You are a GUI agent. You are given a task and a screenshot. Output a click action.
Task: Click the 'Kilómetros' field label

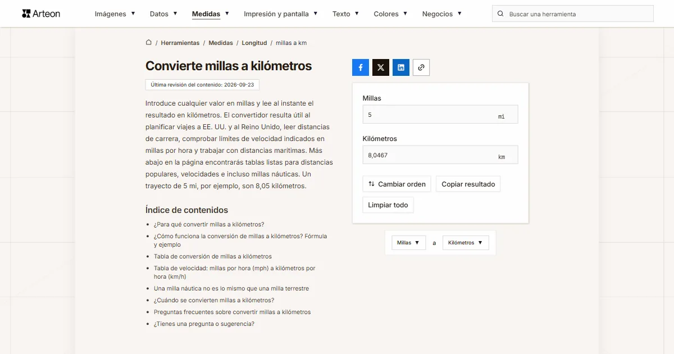(380, 139)
